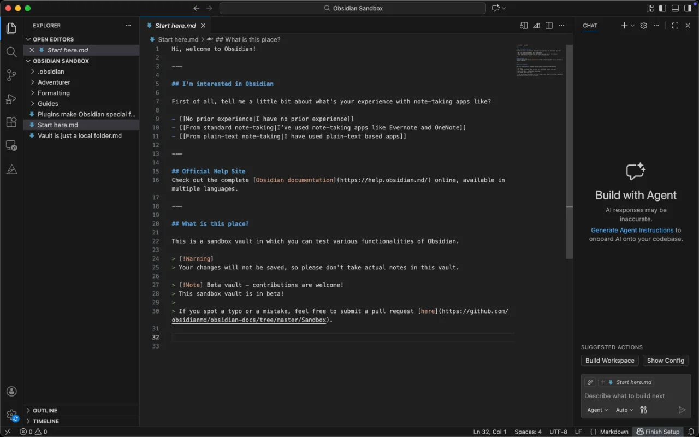Screen dimensions: 699x437
Task: Open the Search view in activity bar
Action: [x=11, y=52]
